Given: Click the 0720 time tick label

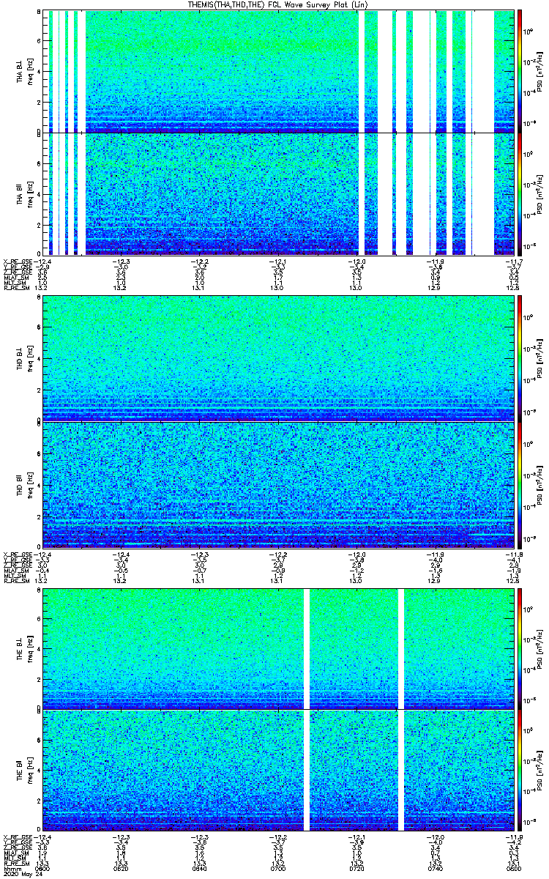Looking at the screenshot, I should pos(358,869).
